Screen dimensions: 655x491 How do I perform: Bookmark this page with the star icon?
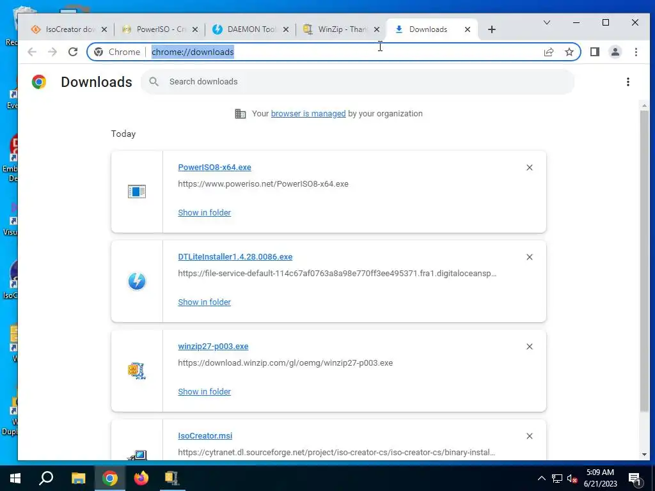coord(569,52)
